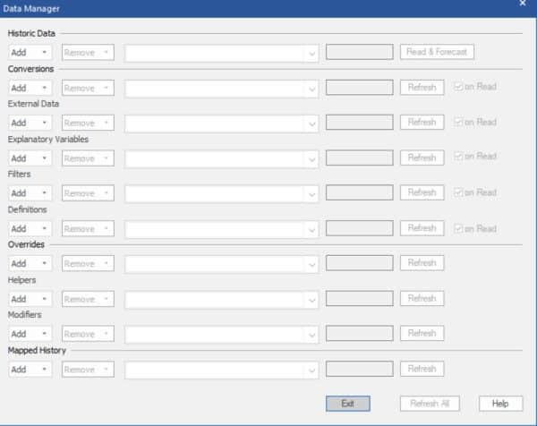Open the Modifiers Add dropdown
Image resolution: width=537 pixels, height=426 pixels.
tap(30, 334)
